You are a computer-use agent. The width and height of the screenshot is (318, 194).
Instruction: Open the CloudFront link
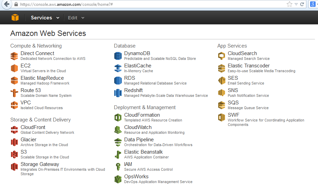point(33,127)
